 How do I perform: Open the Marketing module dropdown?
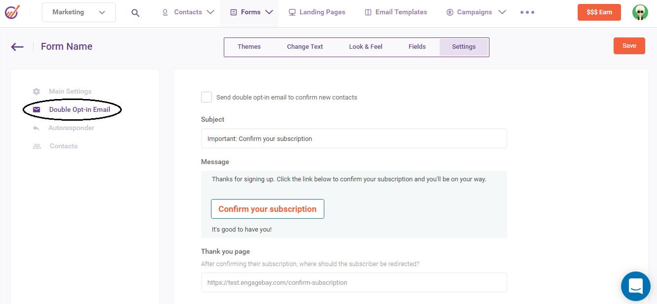79,12
